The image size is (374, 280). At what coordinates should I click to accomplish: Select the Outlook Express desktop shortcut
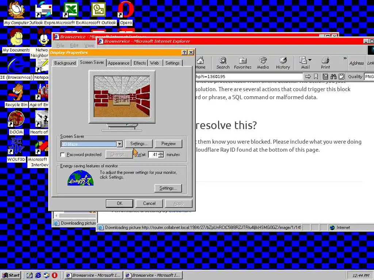coord(43,13)
